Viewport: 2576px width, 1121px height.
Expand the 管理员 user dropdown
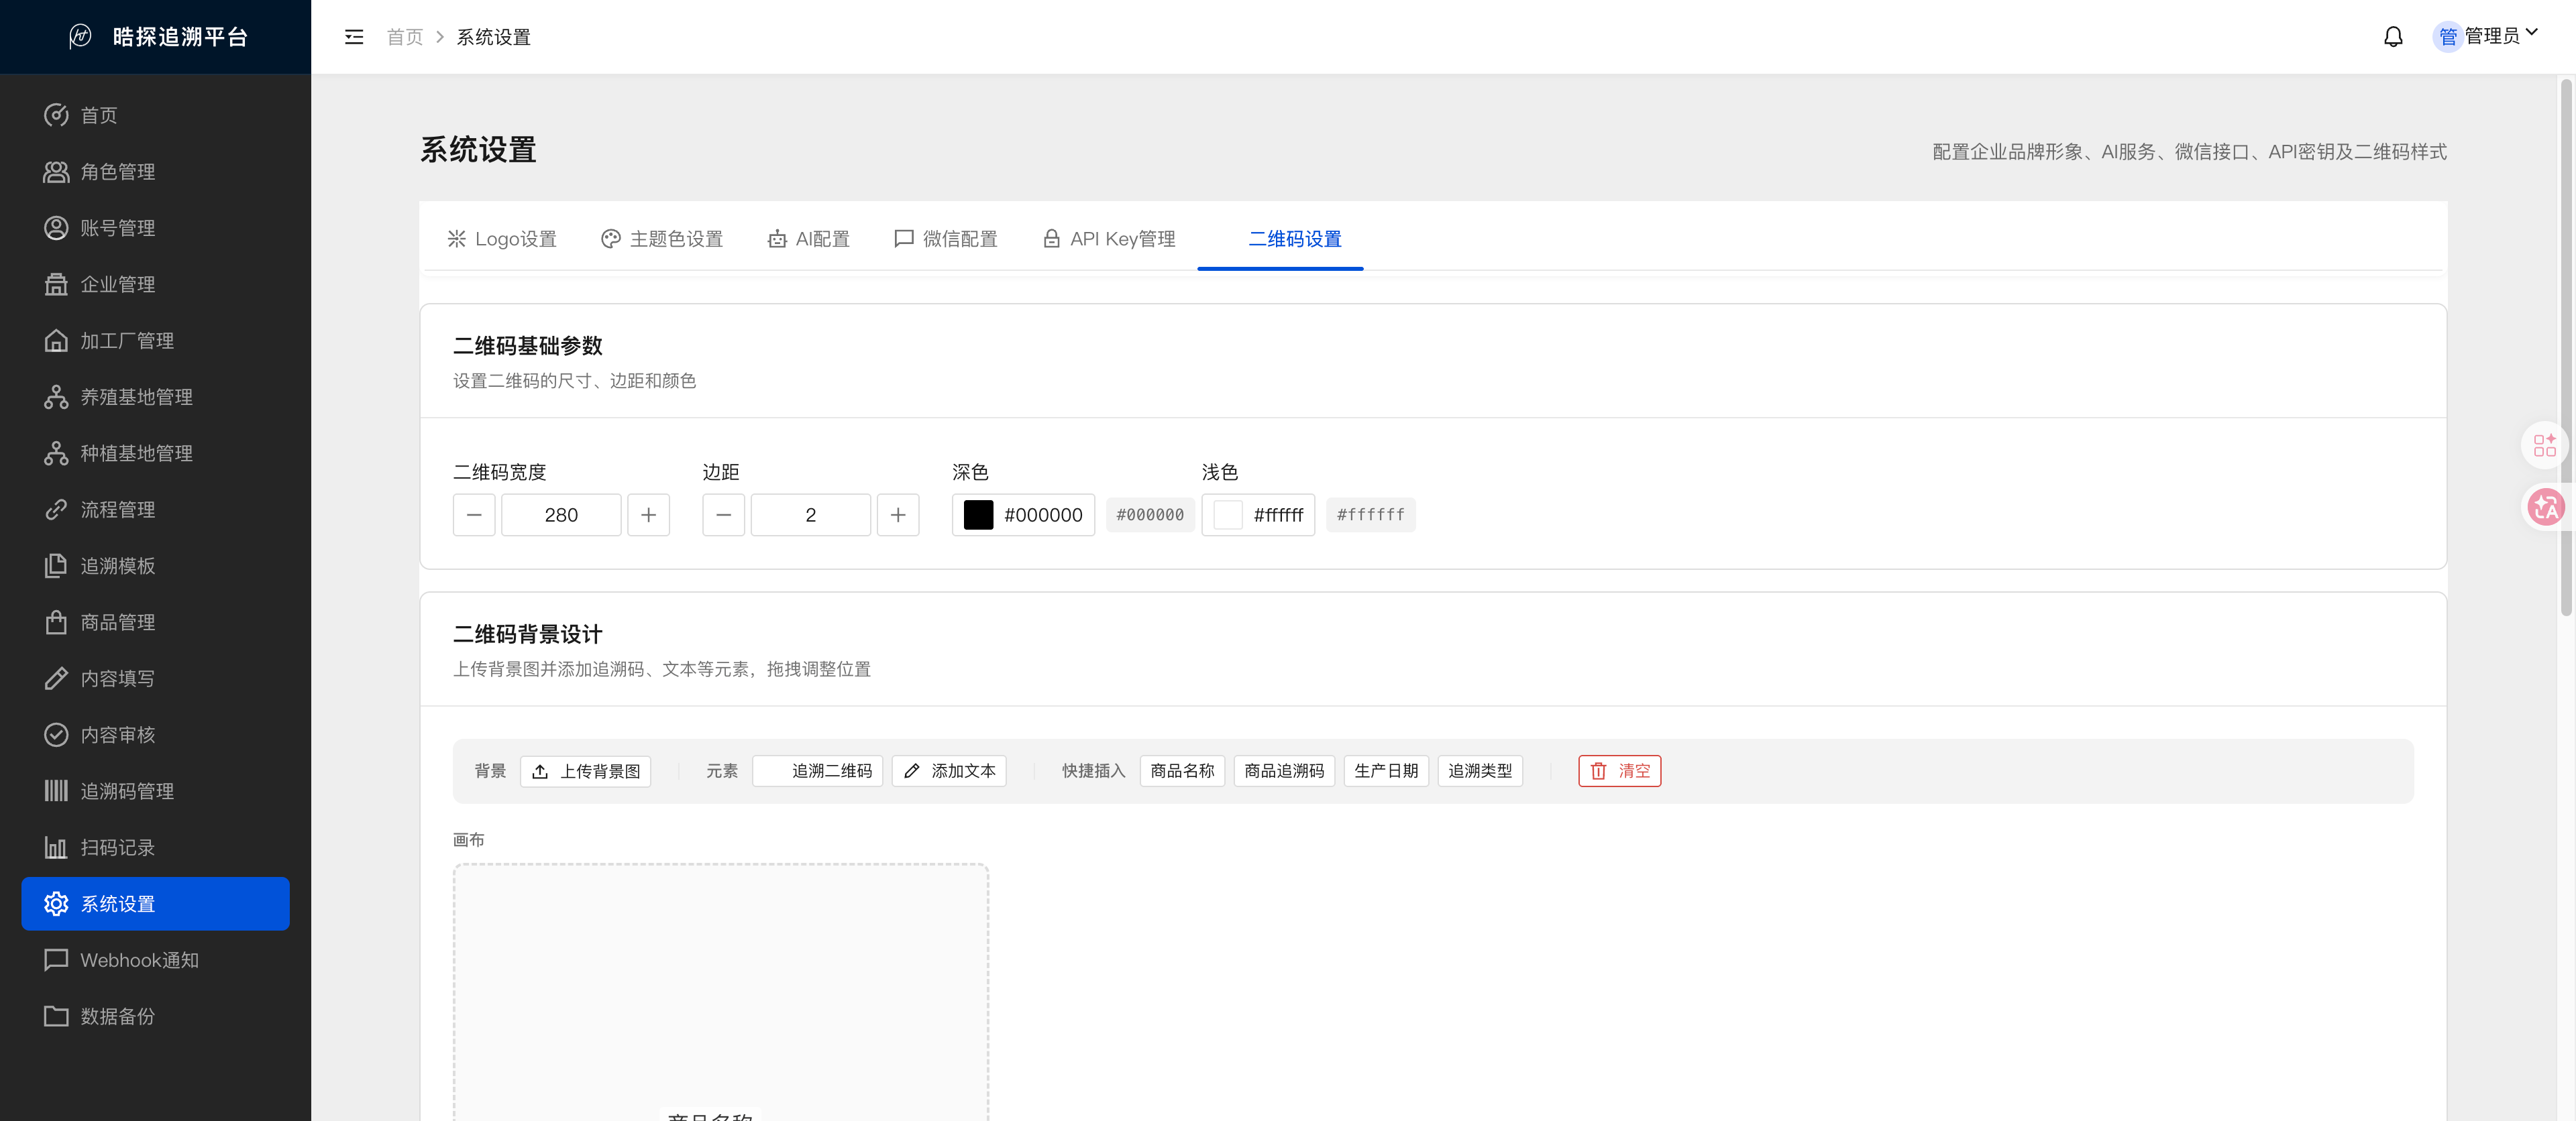(x=2502, y=36)
